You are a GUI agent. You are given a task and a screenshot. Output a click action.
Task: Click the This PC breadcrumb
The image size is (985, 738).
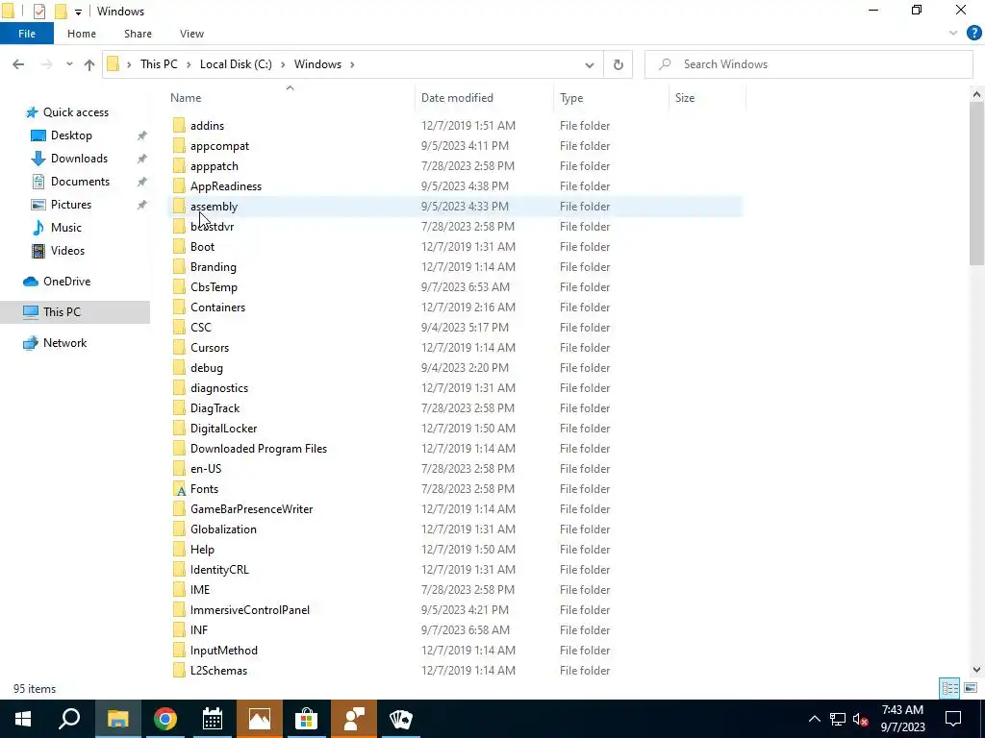(x=159, y=64)
